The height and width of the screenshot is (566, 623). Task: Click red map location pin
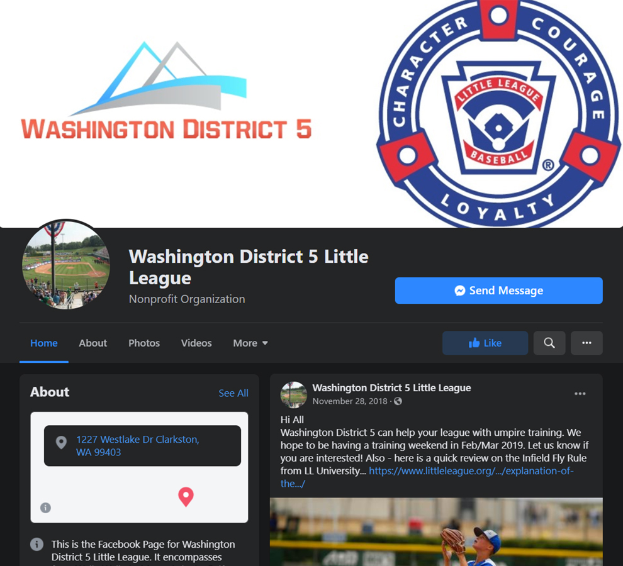coord(186,496)
